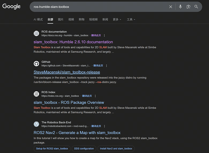
Task: Click the Google logo
Action: tap(11, 6)
